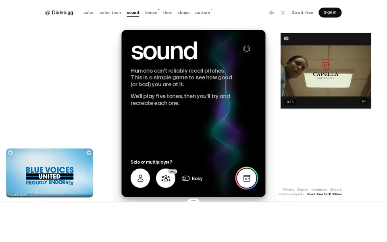The width and height of the screenshot is (387, 242).
Task: Switch theme with the sun icon
Action: pyautogui.click(x=283, y=13)
